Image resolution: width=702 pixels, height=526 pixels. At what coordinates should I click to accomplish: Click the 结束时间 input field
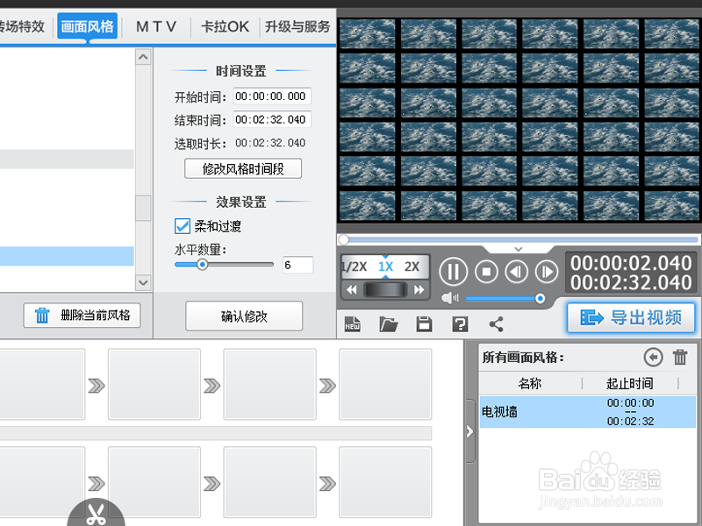pos(272,119)
